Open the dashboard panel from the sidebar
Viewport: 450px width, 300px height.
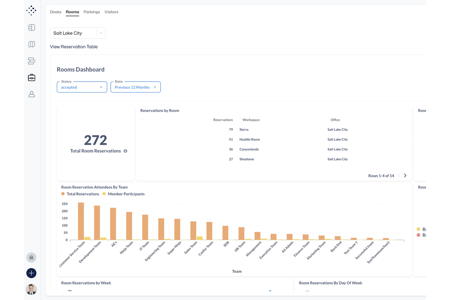[31, 27]
